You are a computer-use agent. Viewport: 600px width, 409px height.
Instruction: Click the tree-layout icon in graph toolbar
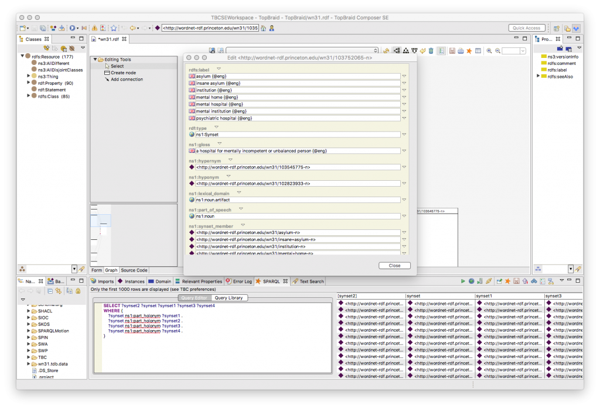pos(406,51)
